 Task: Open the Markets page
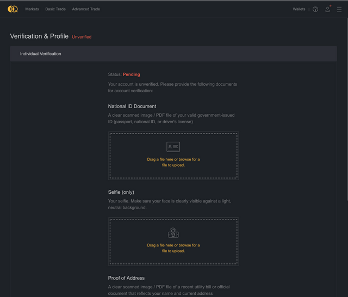coord(32,9)
